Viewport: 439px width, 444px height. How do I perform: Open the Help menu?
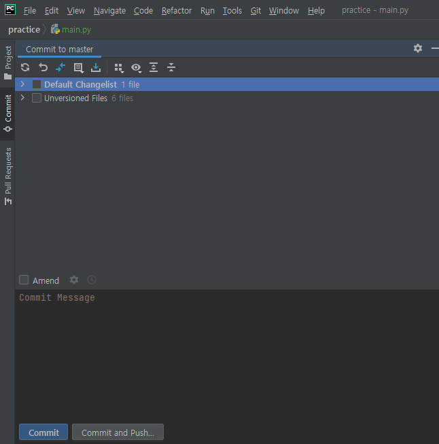point(316,10)
